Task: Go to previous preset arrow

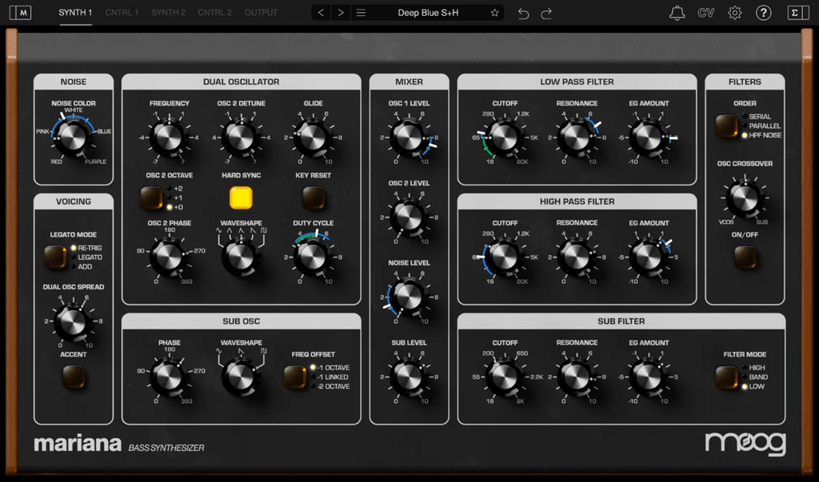Action: pos(322,13)
